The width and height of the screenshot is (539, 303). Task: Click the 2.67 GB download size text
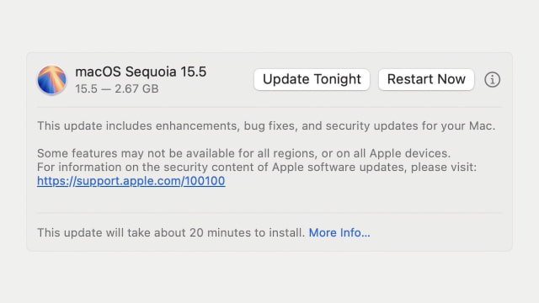pyautogui.click(x=136, y=89)
